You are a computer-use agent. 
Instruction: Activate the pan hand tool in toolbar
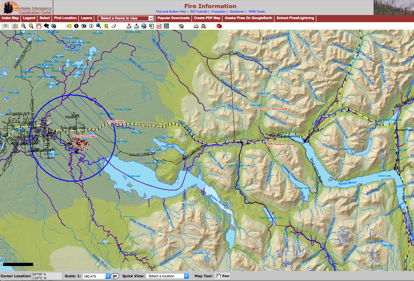39,26
